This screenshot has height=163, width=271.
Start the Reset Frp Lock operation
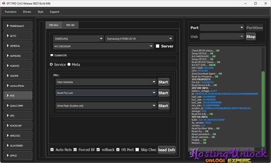coord(163,93)
